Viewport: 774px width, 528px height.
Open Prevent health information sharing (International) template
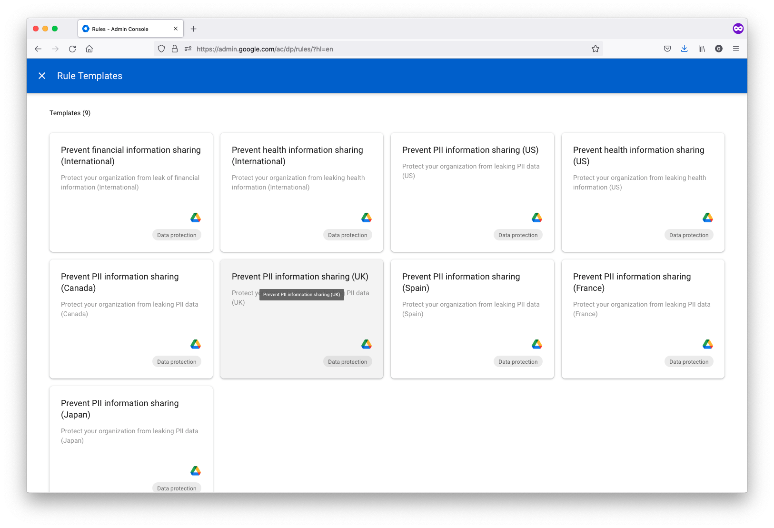click(302, 192)
